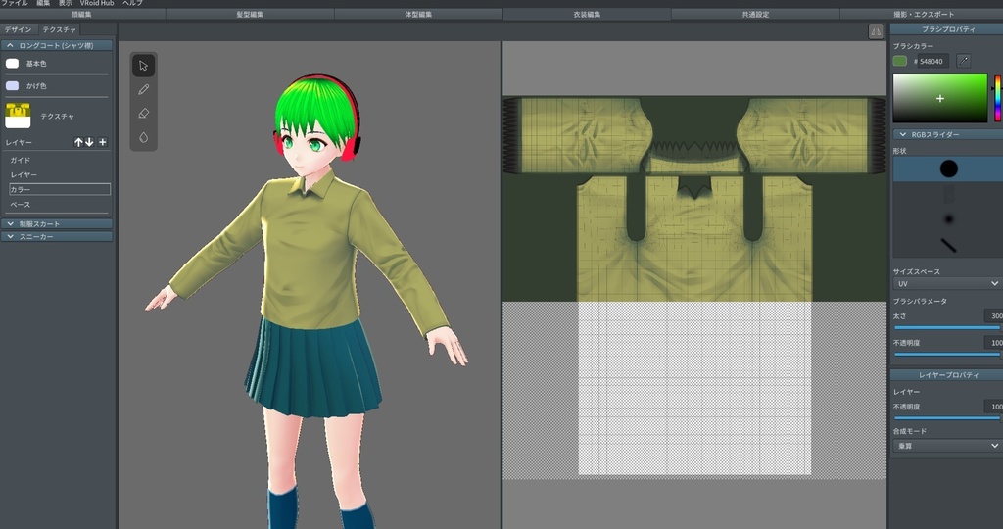Open the サイズスペース UV dropdown
1003x529 pixels.
pos(947,283)
